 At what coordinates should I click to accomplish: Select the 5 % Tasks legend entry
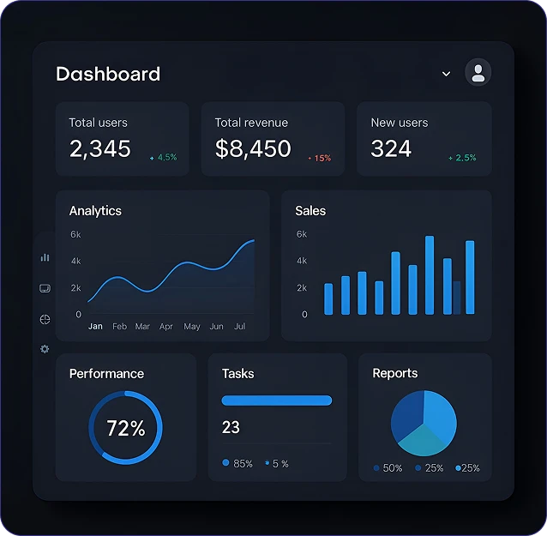click(277, 464)
